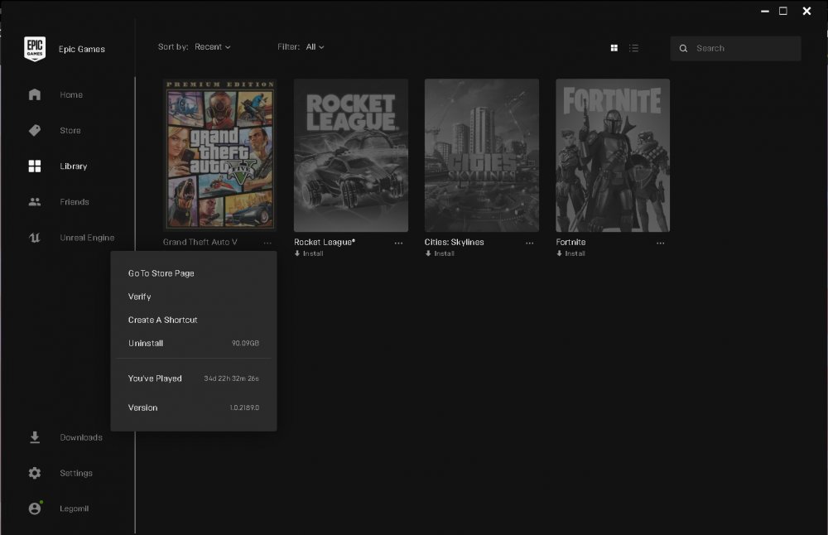Open Fortnite three-dot options

tap(661, 243)
